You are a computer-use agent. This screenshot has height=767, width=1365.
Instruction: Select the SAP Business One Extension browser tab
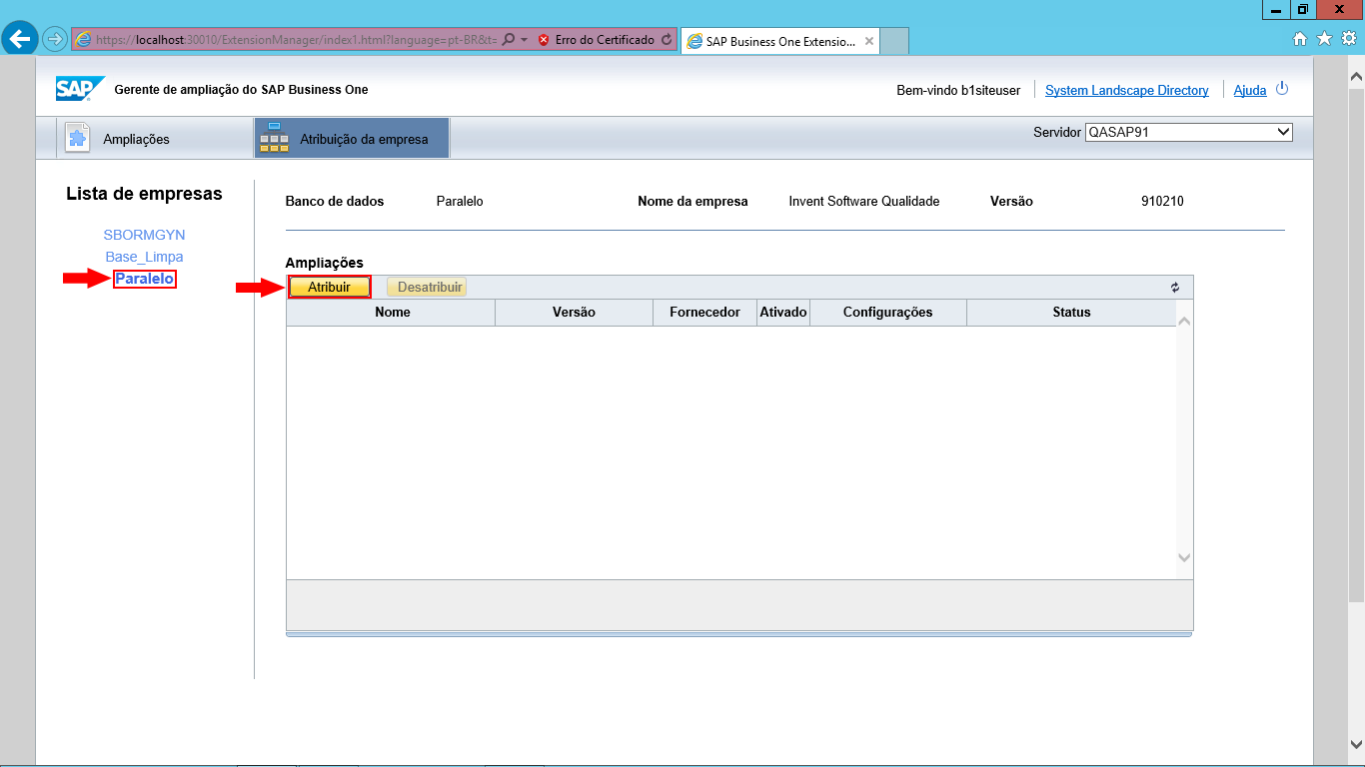coord(780,42)
